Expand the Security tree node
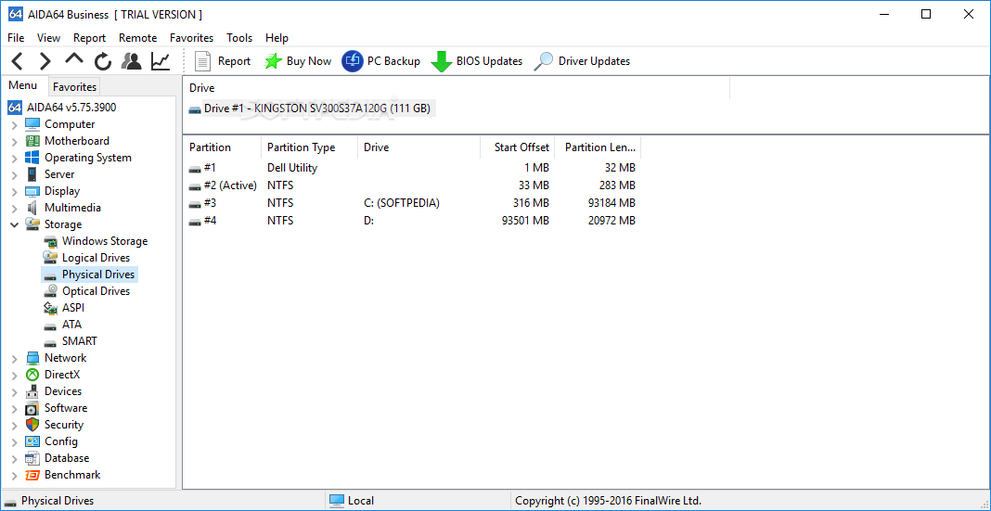 coord(15,425)
